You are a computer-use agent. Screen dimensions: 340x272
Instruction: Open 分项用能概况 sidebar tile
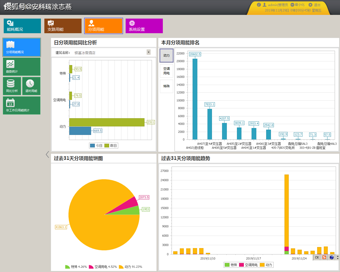point(22,47)
